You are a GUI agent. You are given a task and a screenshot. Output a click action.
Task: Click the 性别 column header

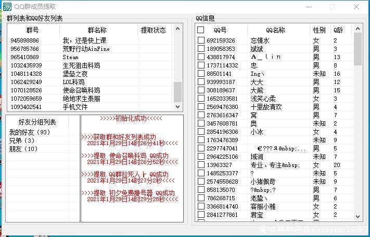coord(320,30)
